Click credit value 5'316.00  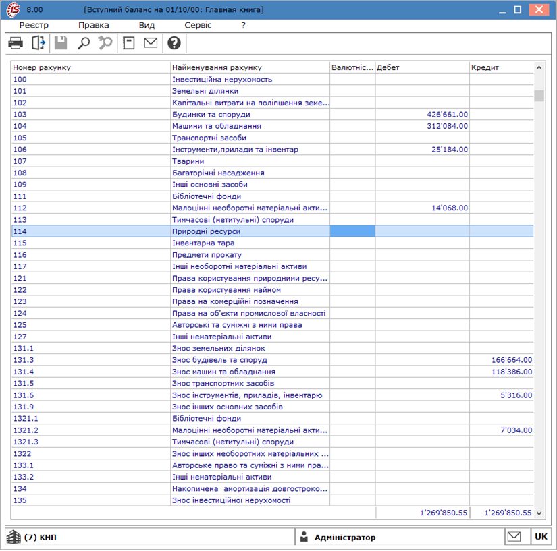tap(516, 395)
